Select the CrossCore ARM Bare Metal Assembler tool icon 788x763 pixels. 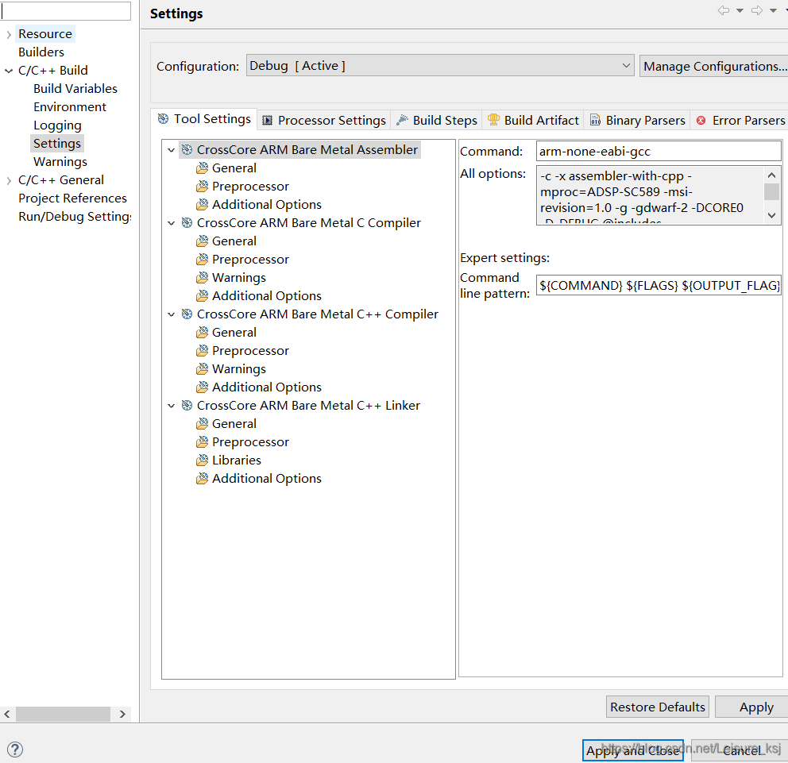pyautogui.click(x=187, y=149)
